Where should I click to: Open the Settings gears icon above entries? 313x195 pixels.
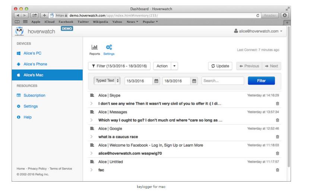coord(109,47)
